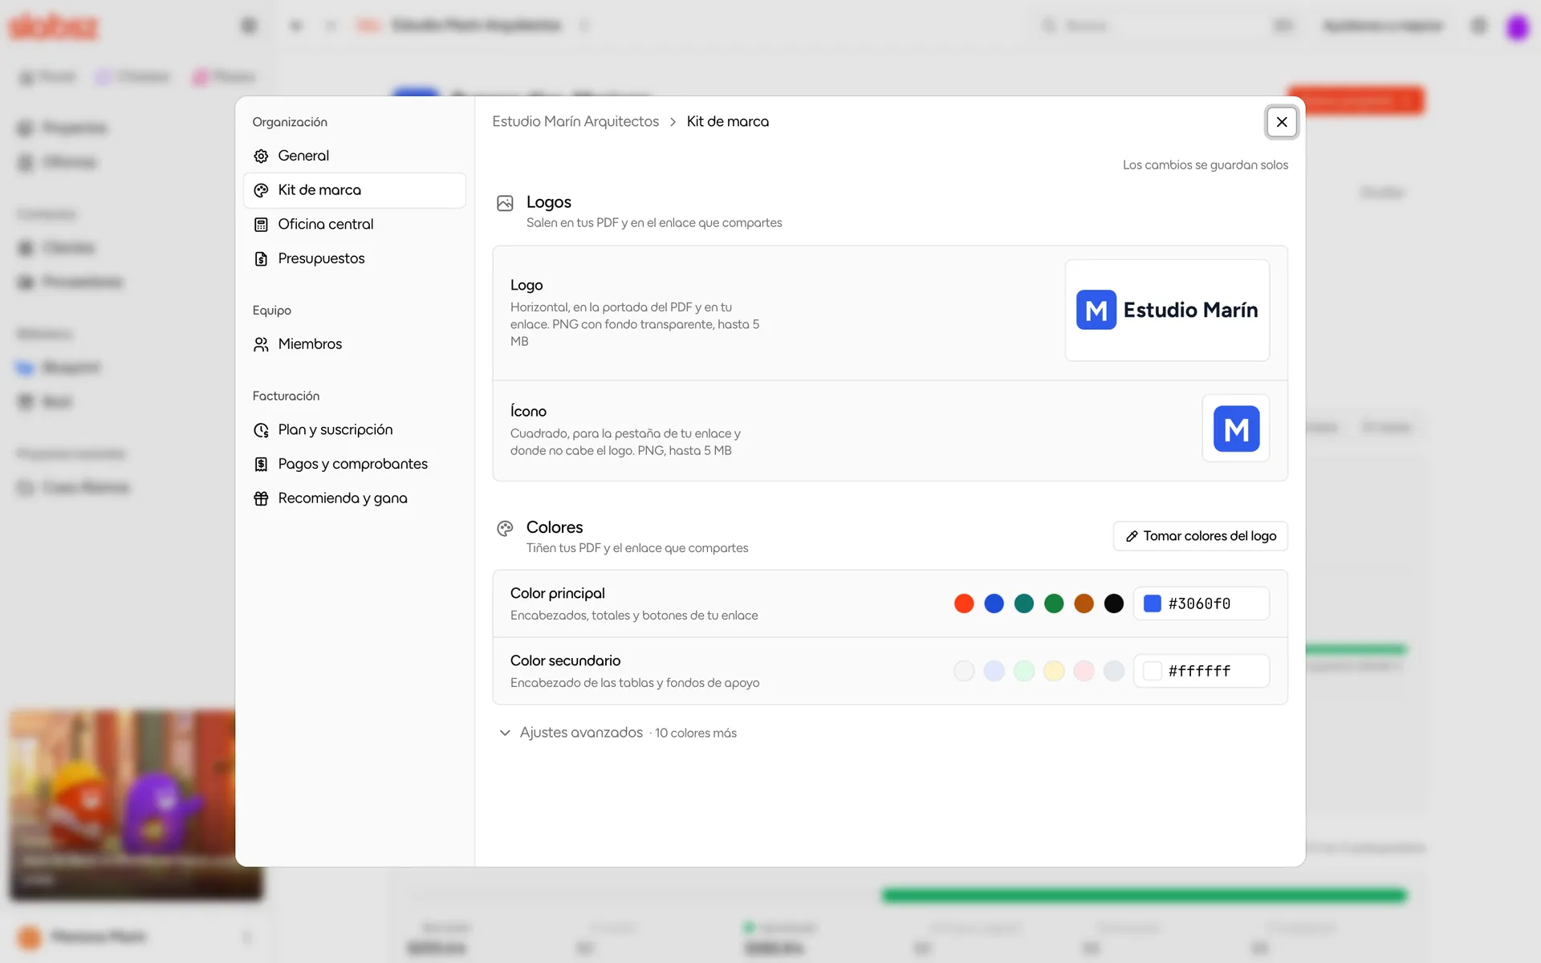The image size is (1541, 963).
Task: Open Pagos y comprobantes
Action: pyautogui.click(x=354, y=464)
